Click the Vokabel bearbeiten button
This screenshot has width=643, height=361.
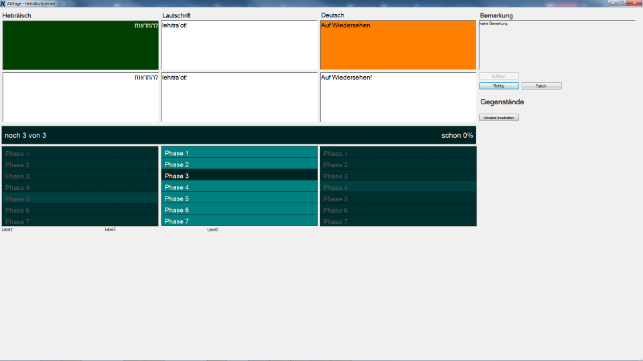coord(499,118)
